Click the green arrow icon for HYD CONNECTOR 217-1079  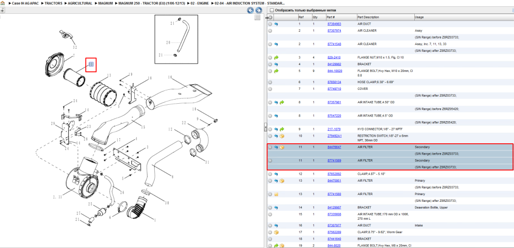[x=282, y=129]
